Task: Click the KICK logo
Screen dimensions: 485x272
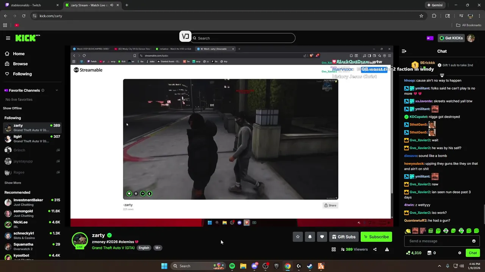Action: point(27,38)
